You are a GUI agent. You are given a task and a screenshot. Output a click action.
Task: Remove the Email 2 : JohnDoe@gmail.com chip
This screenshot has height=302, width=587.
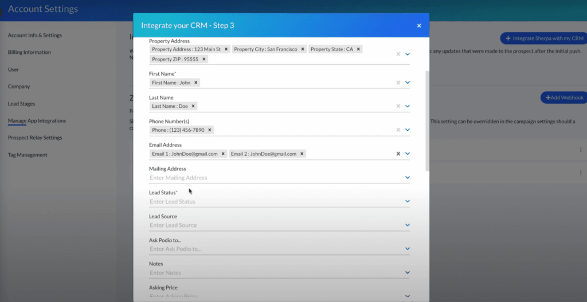[x=302, y=154]
